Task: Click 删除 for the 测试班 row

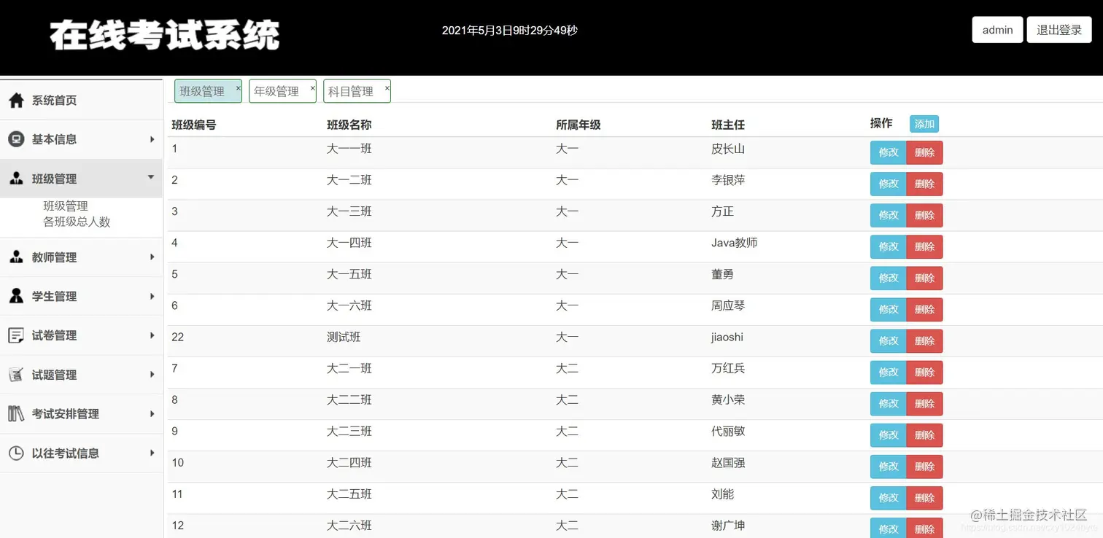Action: pos(925,340)
